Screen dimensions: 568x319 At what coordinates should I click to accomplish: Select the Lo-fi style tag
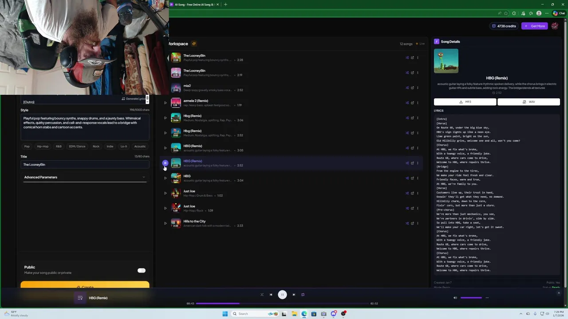tap(124, 146)
